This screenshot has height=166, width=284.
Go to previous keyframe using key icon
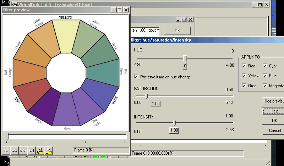[x=40, y=151]
